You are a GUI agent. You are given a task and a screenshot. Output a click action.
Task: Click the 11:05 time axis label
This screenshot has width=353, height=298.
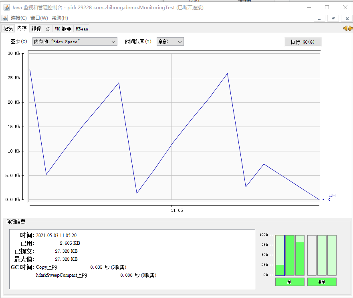point(177,210)
